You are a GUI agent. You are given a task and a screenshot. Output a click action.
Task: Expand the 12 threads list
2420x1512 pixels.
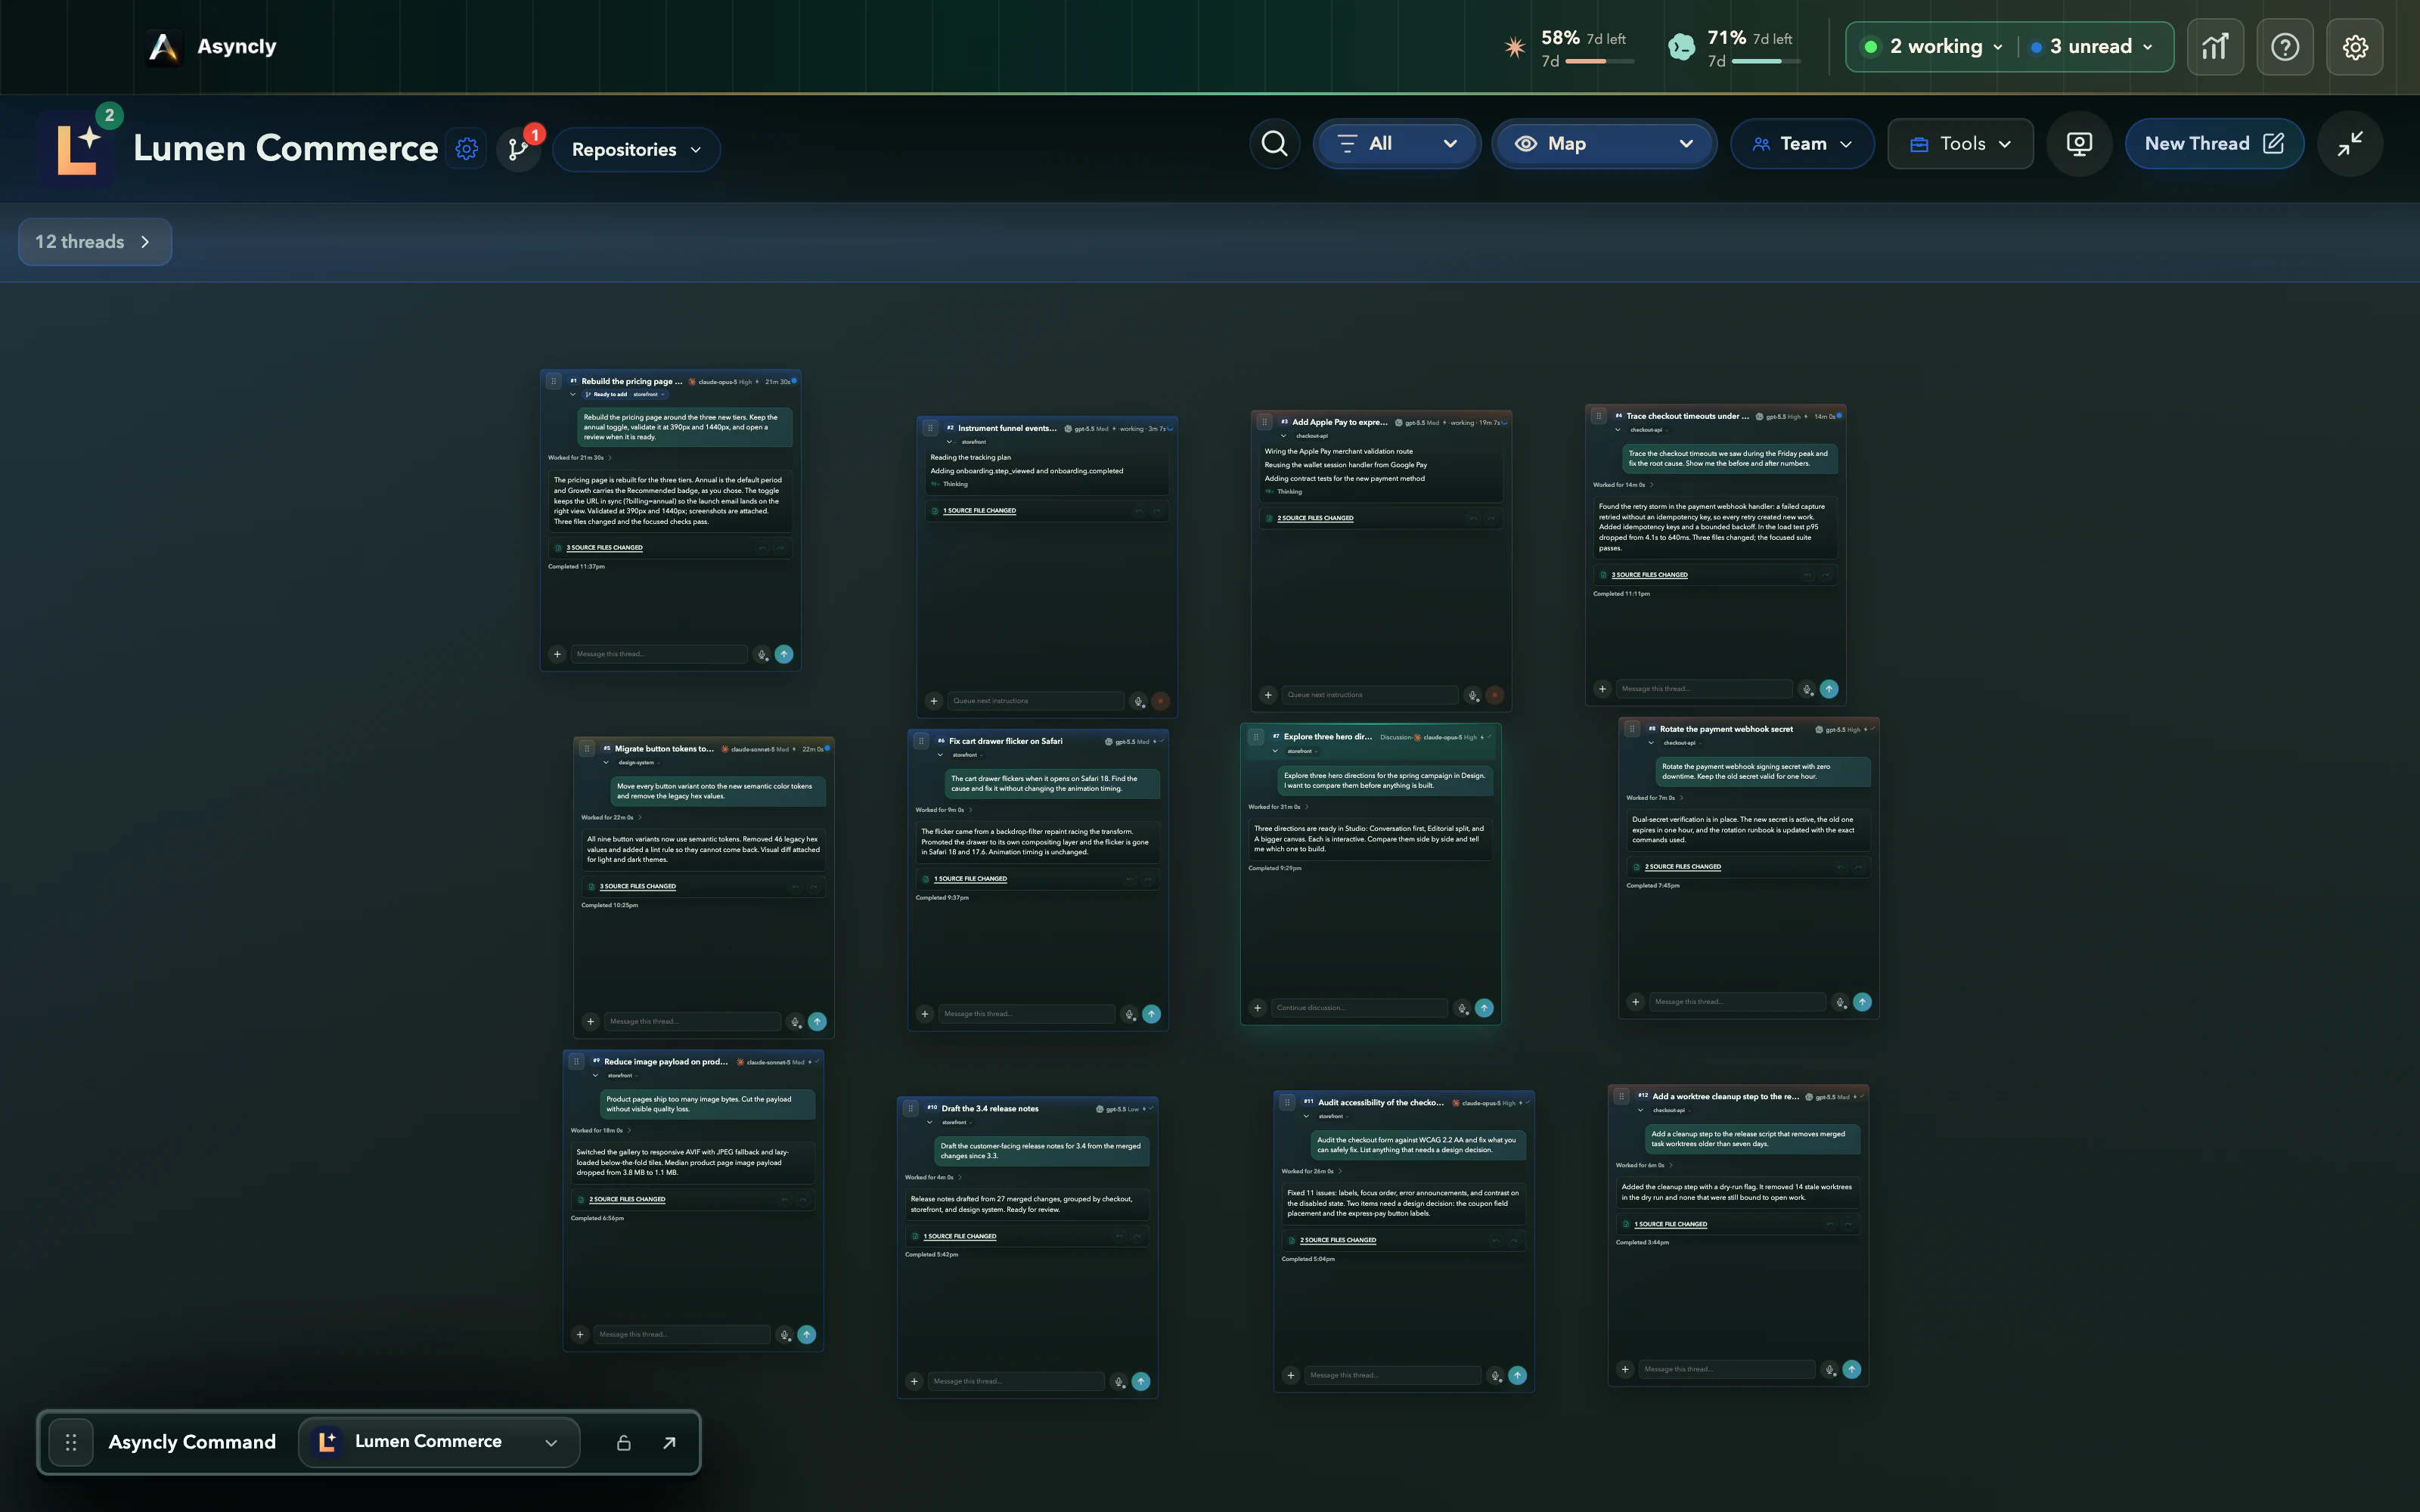click(x=95, y=242)
